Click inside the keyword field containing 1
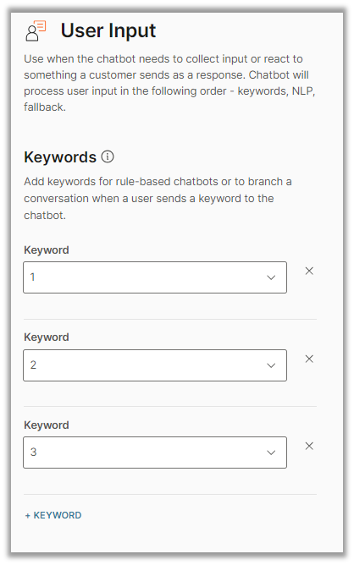Screen dimensions: 354x565 [x=155, y=277]
